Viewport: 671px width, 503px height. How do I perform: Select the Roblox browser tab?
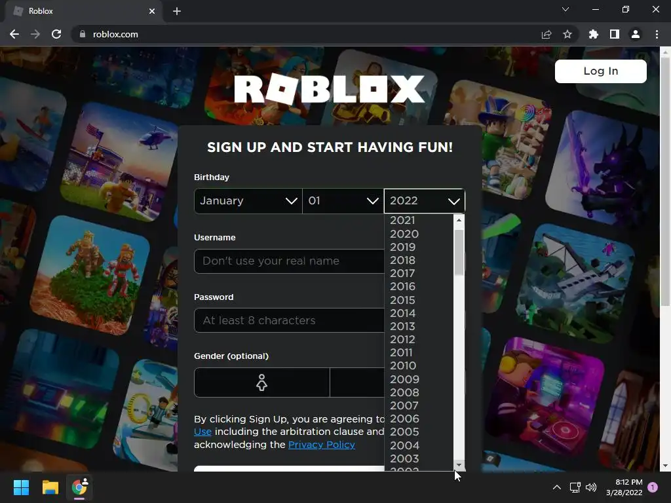(83, 11)
